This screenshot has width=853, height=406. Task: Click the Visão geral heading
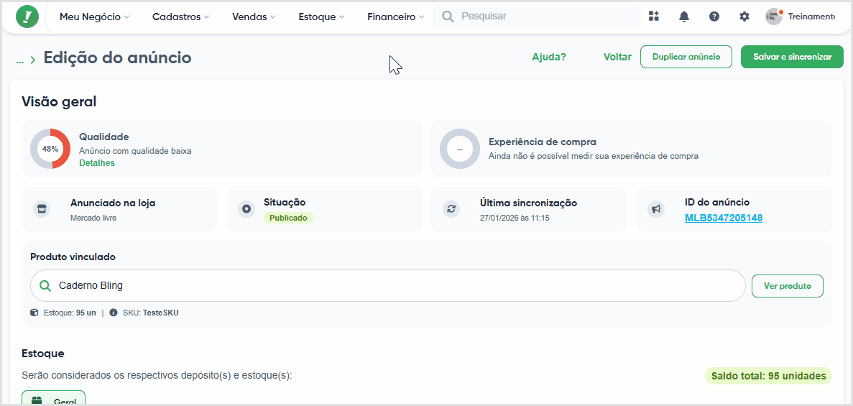(x=59, y=101)
